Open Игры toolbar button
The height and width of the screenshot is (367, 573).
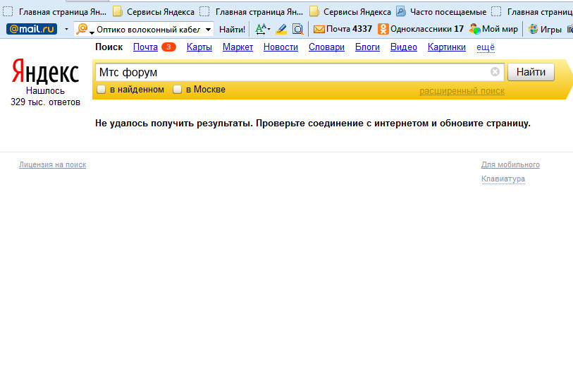click(546, 29)
